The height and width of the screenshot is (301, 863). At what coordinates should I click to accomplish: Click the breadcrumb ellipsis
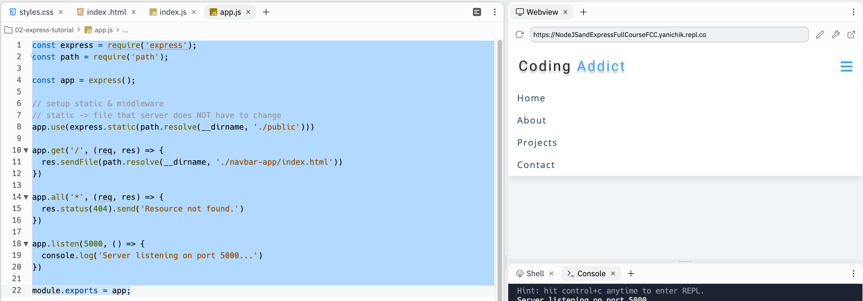tap(126, 30)
